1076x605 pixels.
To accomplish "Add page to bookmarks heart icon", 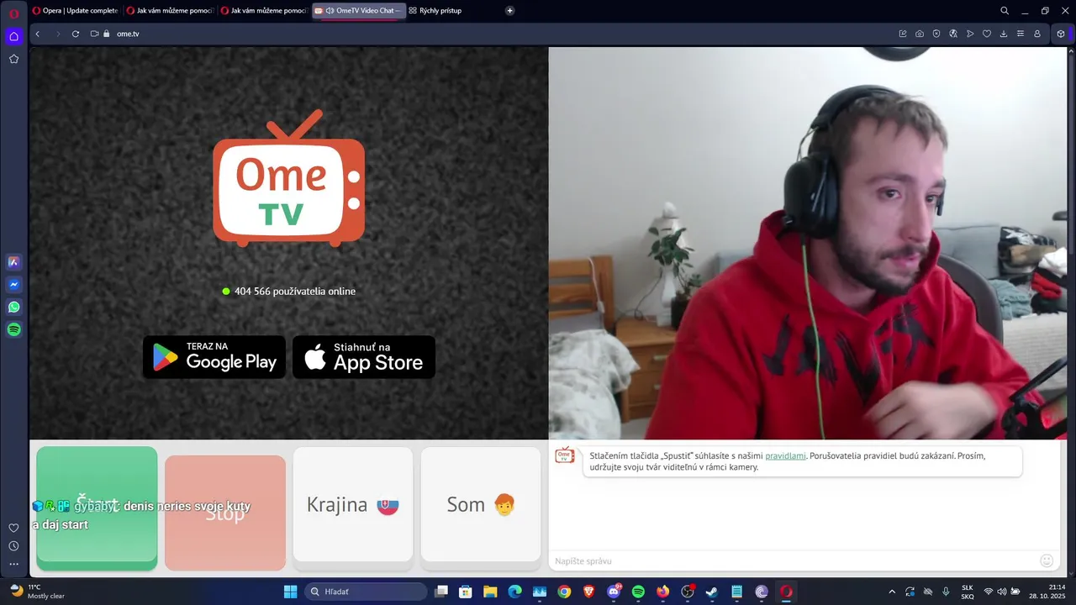I will pyautogui.click(x=987, y=34).
